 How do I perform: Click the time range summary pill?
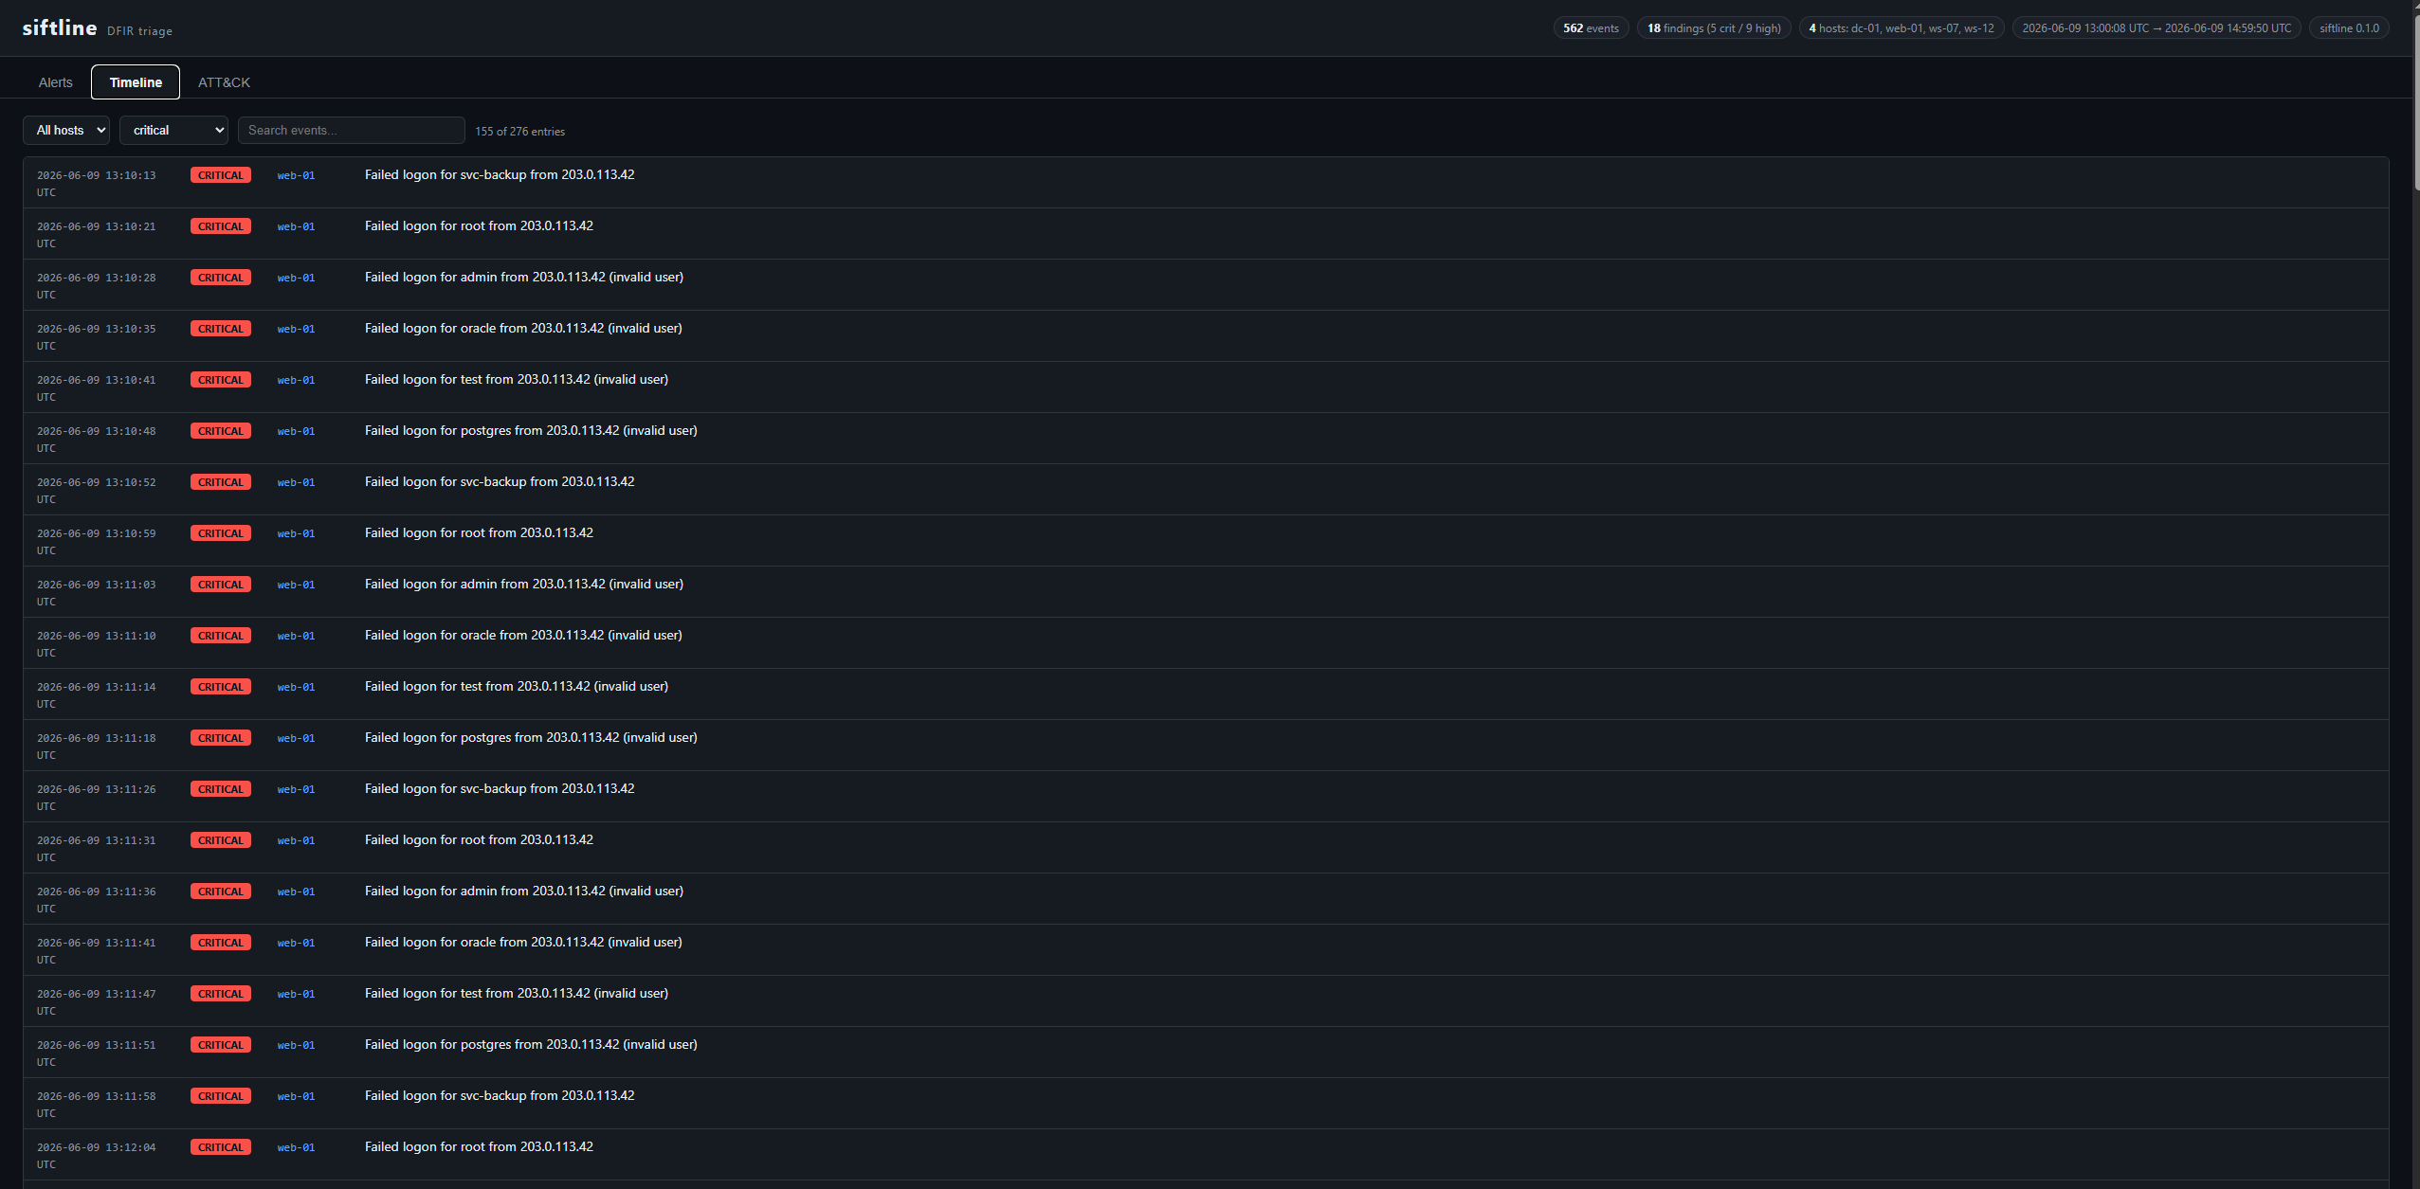click(x=2156, y=28)
